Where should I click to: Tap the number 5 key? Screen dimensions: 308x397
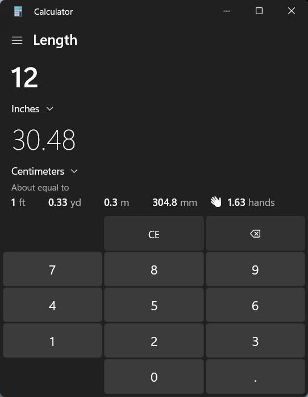click(154, 305)
